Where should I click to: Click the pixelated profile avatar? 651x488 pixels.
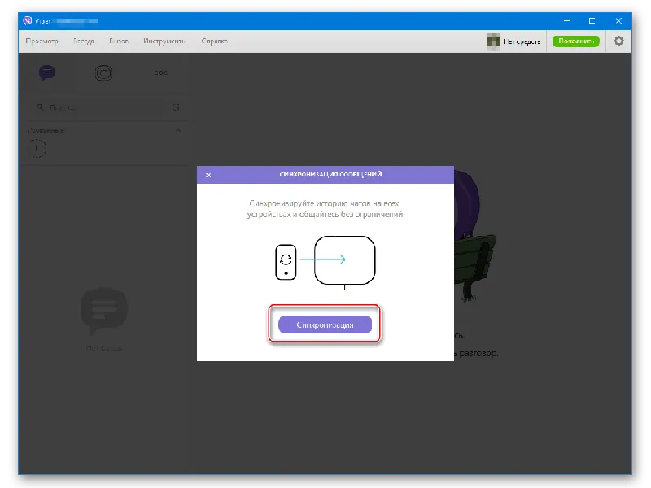pyautogui.click(x=493, y=41)
